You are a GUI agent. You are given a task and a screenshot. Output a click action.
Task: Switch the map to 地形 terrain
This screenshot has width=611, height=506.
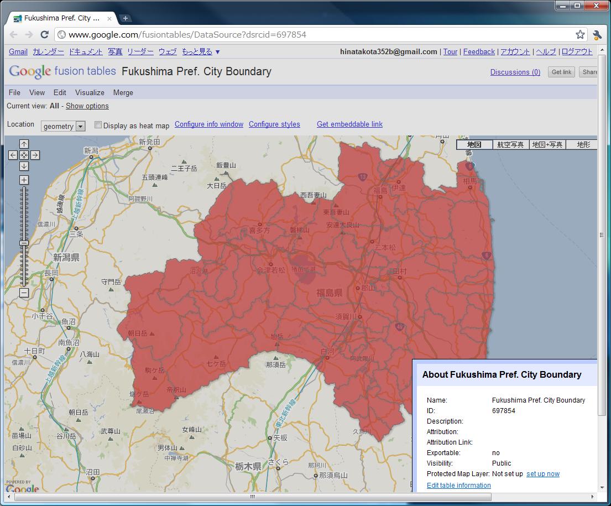582,145
